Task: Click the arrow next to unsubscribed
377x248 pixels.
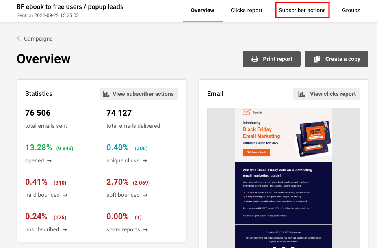Action: pos(65,230)
